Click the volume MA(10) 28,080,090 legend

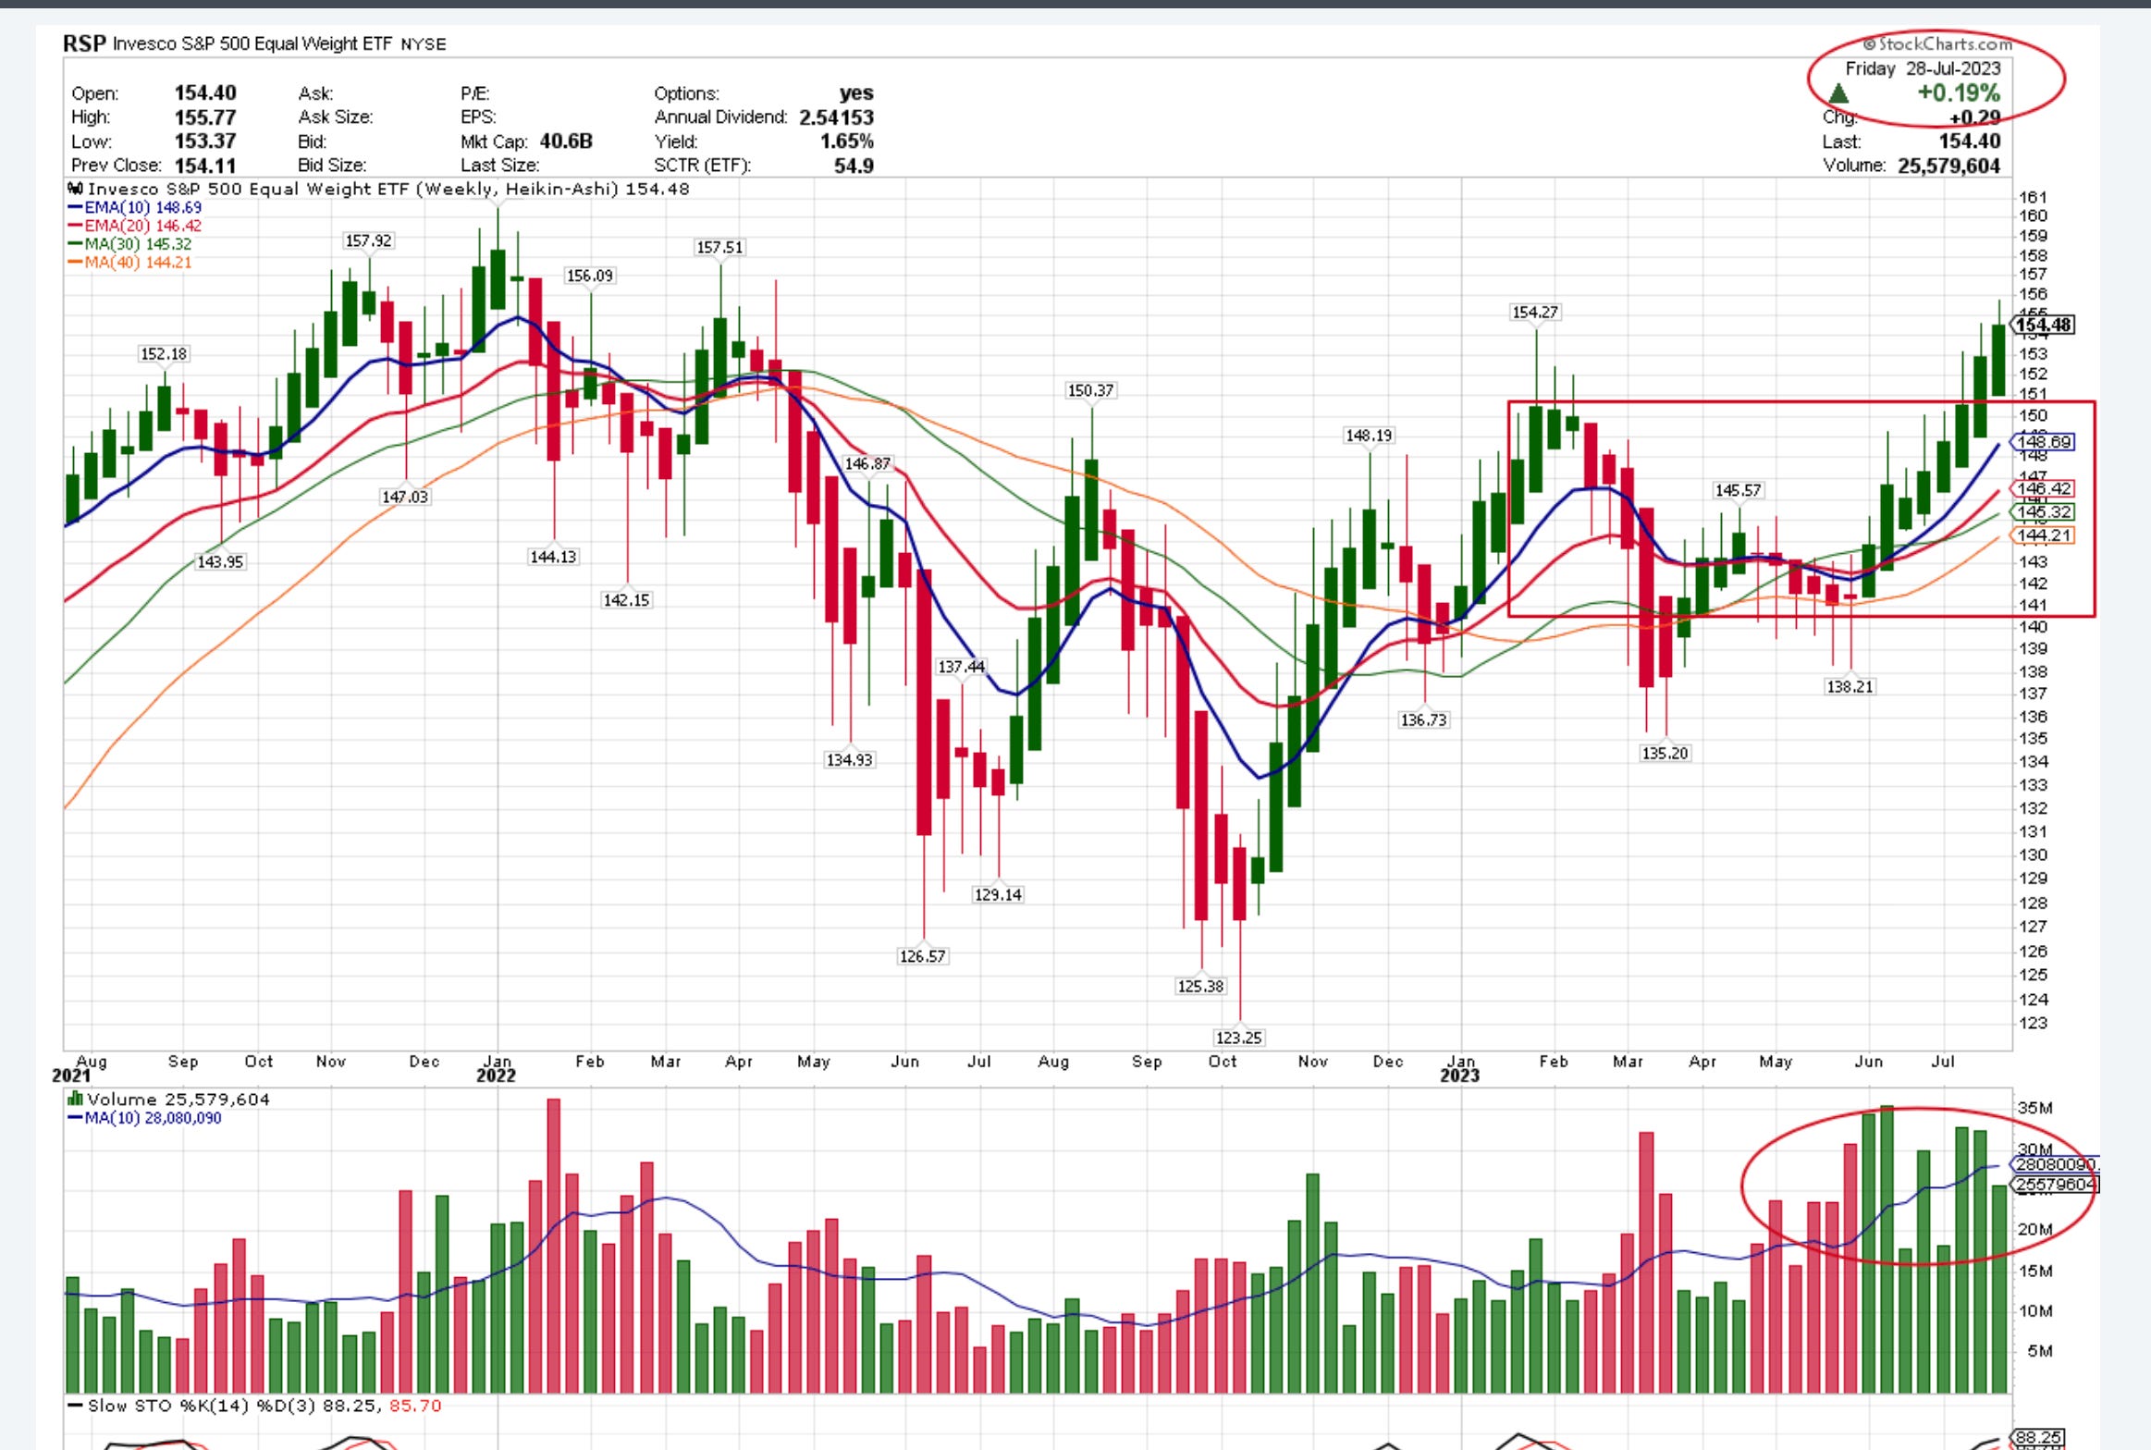click(144, 1118)
